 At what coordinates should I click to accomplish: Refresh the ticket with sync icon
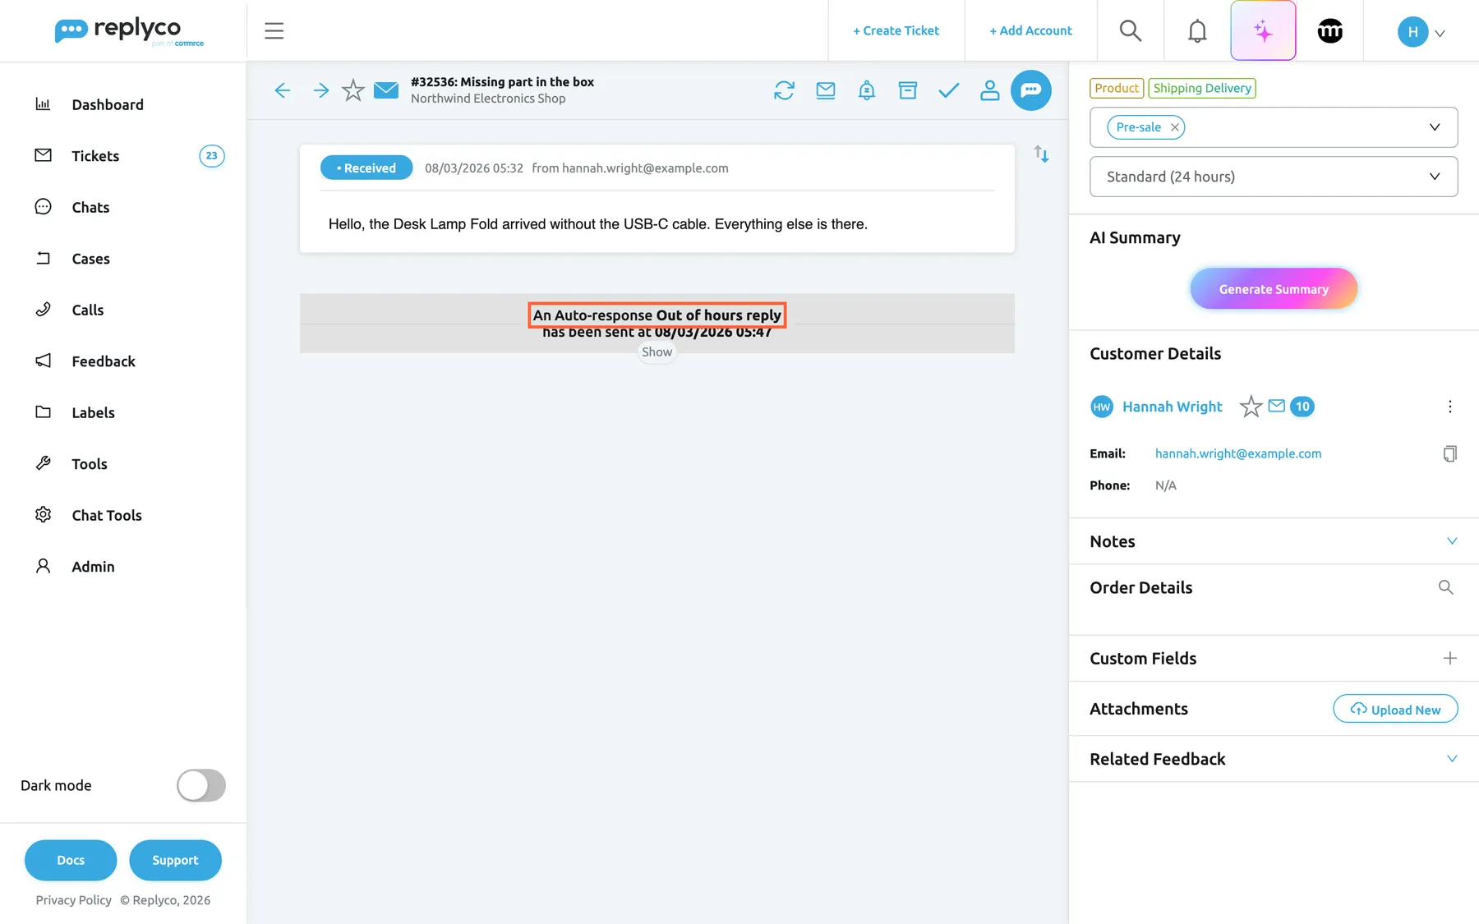(x=784, y=90)
